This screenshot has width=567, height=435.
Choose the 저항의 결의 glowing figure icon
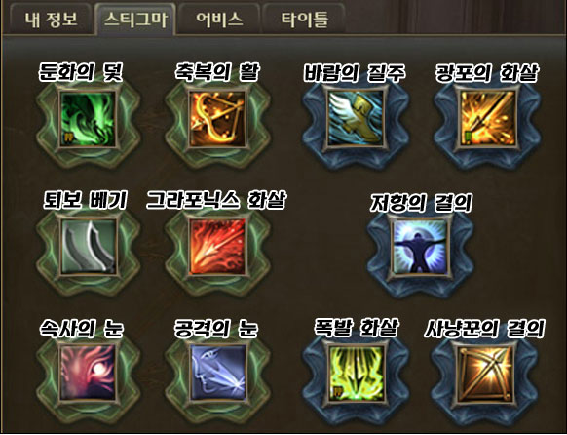420,247
